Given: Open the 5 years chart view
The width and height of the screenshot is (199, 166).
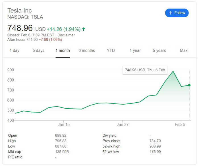Looking at the screenshot, I should 159,51.
